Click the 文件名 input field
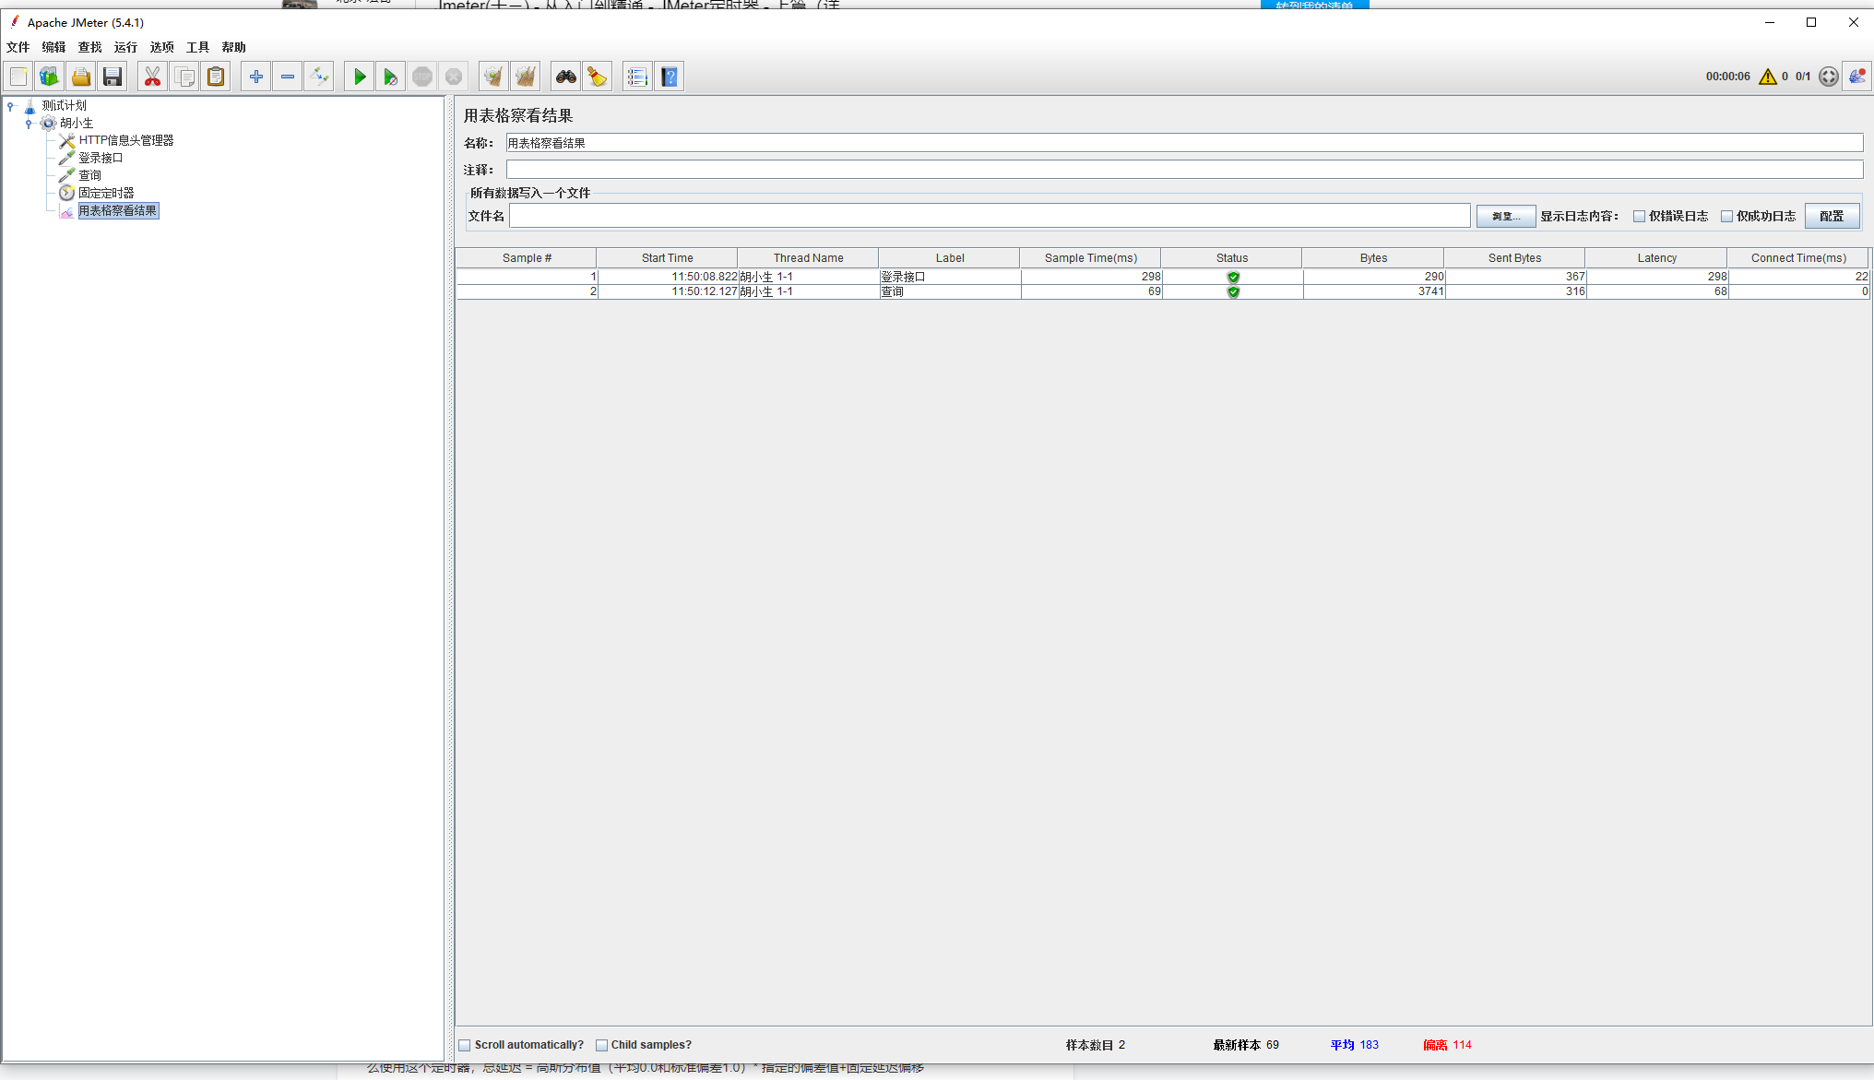1874x1080 pixels. tap(989, 217)
